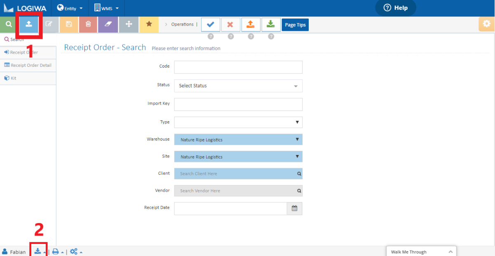The width and height of the screenshot is (495, 256).
Task: Open the Type dropdown
Action: [x=238, y=122]
